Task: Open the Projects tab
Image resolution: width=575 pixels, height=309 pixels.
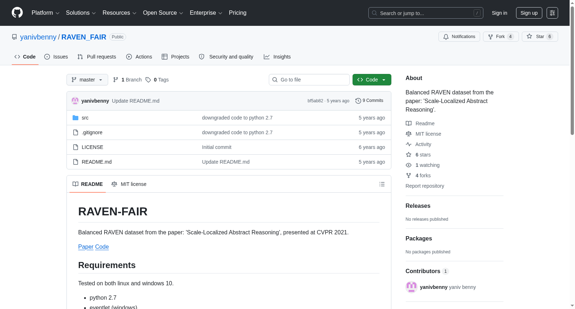Action: pos(175,57)
